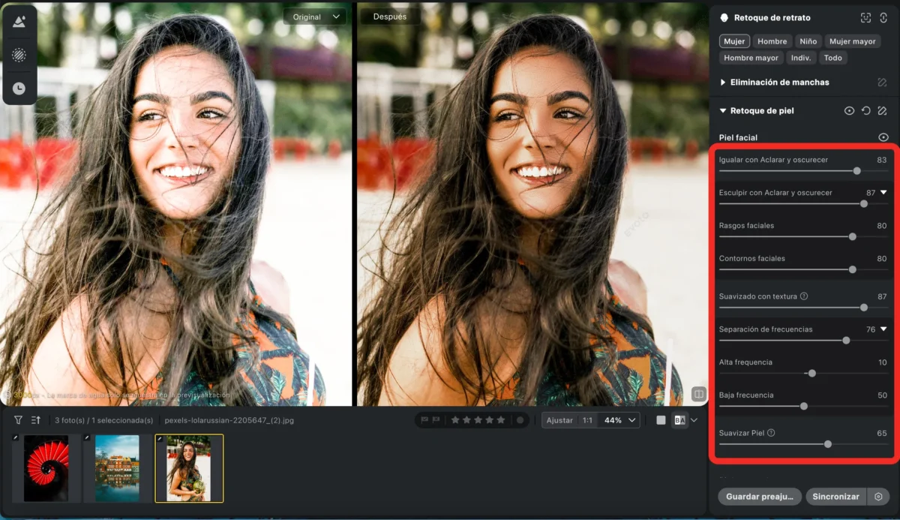
Task: Open the mountain image tool in the left sidebar
Action: pos(19,22)
